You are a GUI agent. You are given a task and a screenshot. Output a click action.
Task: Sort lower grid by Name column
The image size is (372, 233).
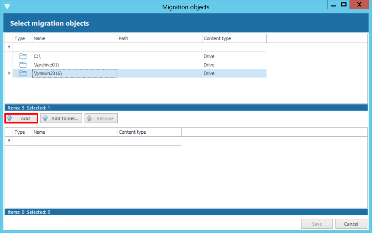[x=74, y=132]
